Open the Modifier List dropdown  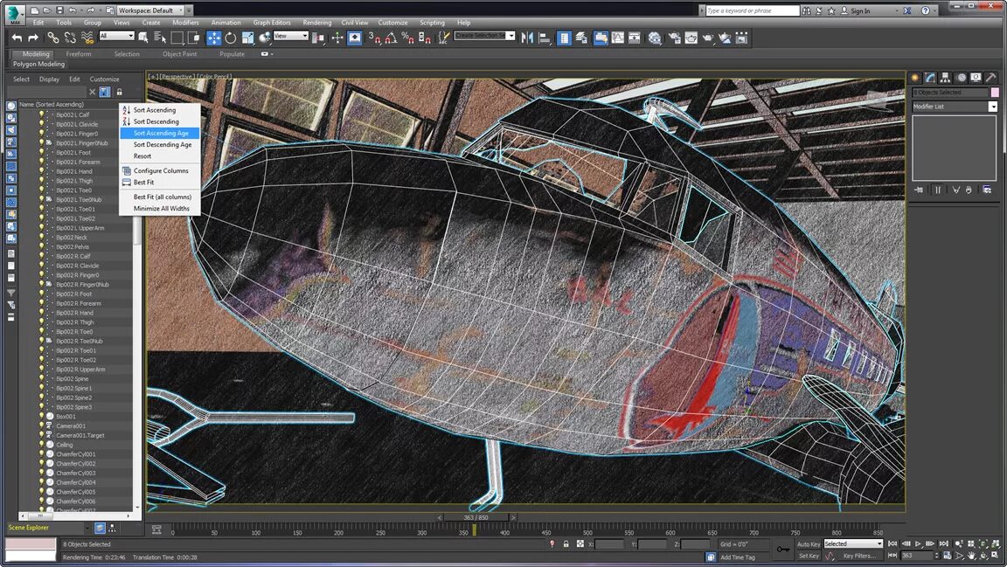(992, 107)
